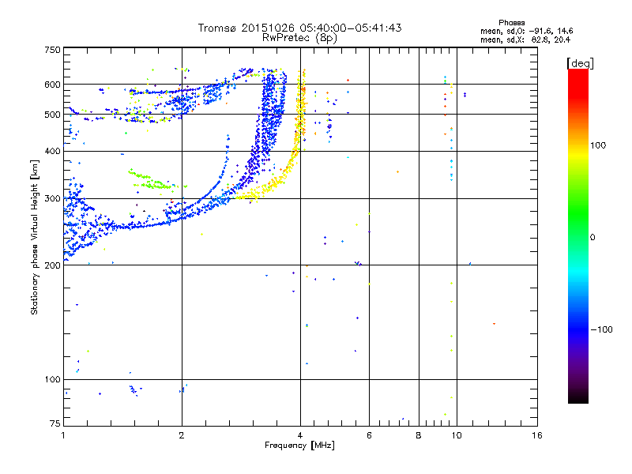Click the subtitle RwPretec (8p)
This screenshot has height=474, width=632.
pos(299,38)
